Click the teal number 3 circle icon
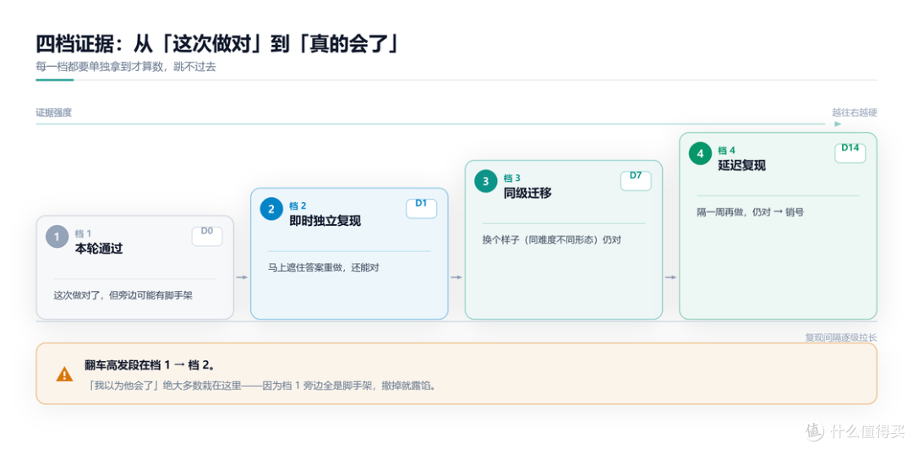 coord(485,181)
